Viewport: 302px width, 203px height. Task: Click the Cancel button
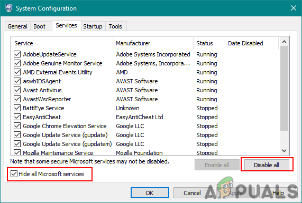click(x=192, y=193)
